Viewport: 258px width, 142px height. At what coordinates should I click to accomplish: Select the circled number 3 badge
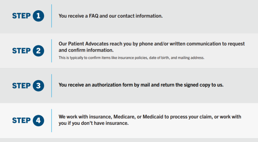(x=38, y=86)
